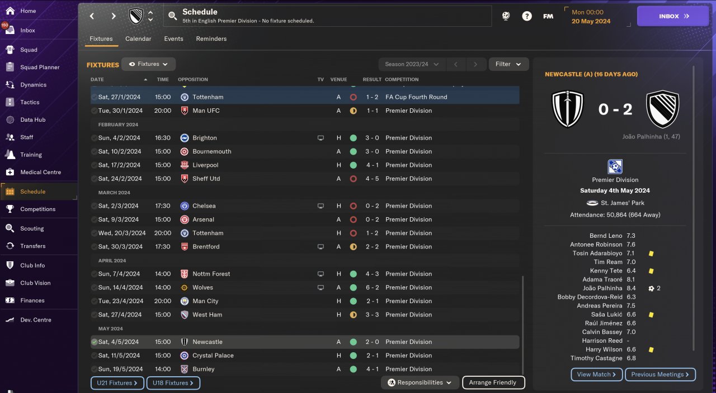This screenshot has width=716, height=393.
Task: Open the Training sidebar icon
Action: click(x=10, y=155)
